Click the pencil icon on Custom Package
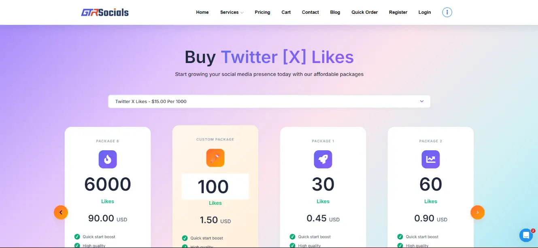 215,158
